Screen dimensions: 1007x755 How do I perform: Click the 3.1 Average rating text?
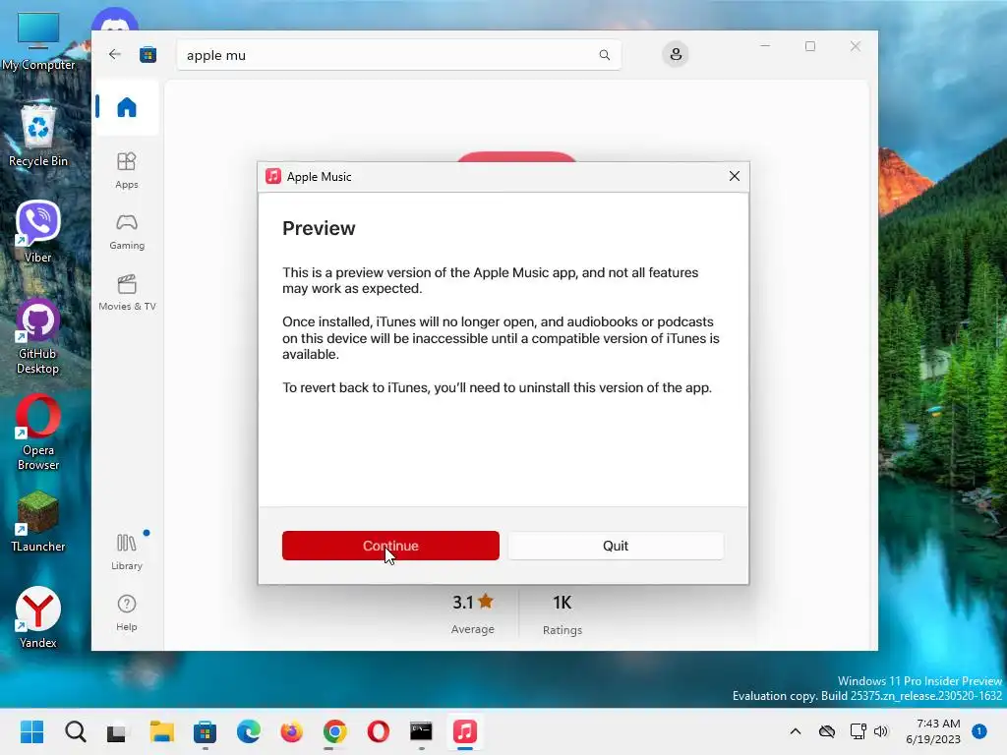pos(473,614)
